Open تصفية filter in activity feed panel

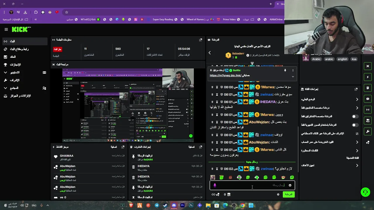(x=114, y=147)
